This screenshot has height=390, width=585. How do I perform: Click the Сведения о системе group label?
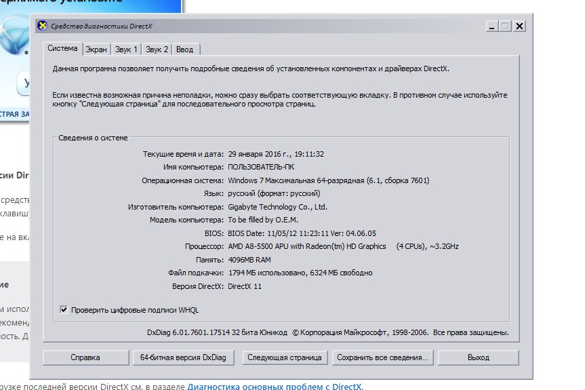pos(93,138)
